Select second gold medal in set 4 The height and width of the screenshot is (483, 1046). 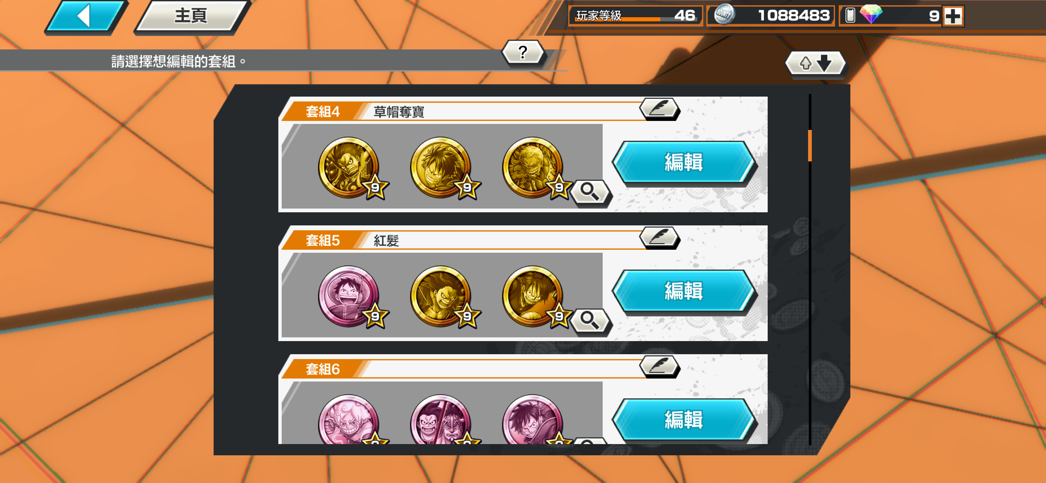pos(441,167)
